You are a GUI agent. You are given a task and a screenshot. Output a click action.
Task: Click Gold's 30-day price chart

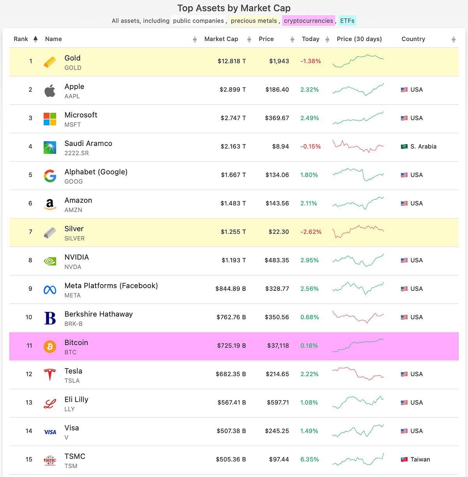[x=358, y=61]
